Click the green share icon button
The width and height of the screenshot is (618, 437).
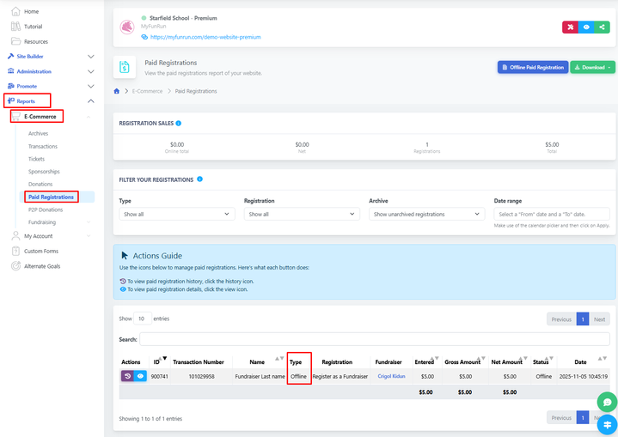pyautogui.click(x=603, y=27)
